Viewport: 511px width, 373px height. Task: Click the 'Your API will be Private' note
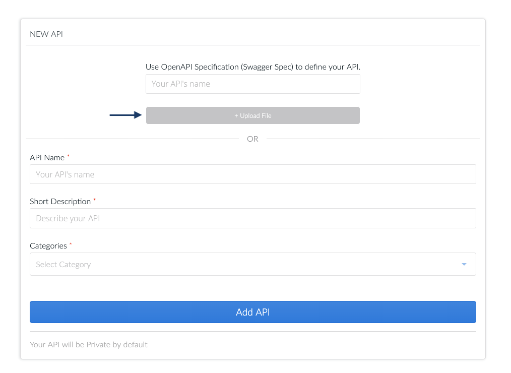(89, 345)
